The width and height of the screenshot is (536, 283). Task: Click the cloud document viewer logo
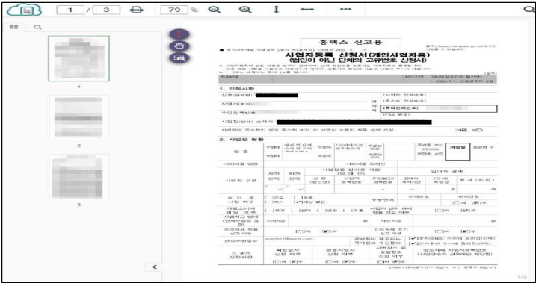tap(24, 10)
